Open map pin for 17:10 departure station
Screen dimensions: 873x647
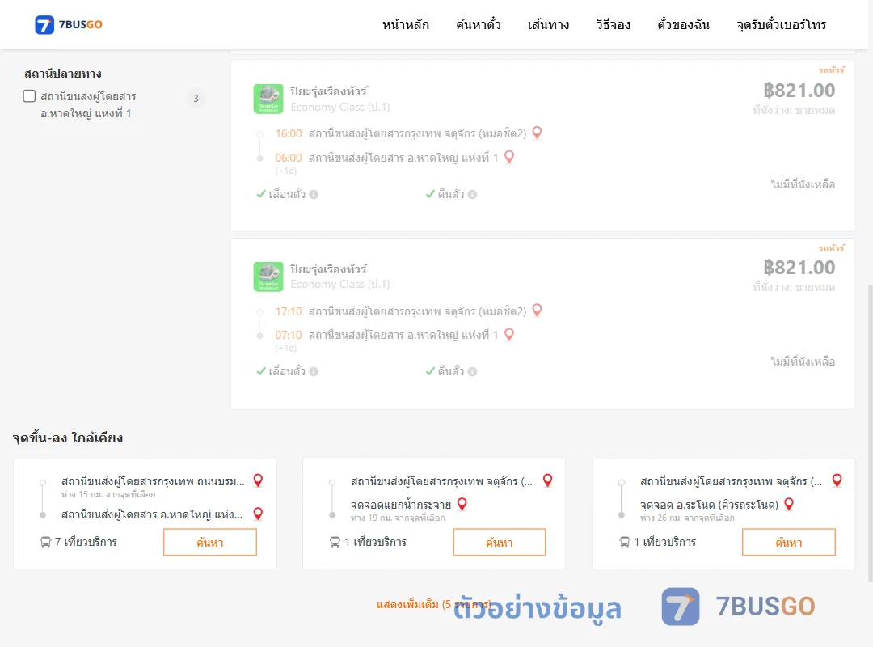(538, 310)
